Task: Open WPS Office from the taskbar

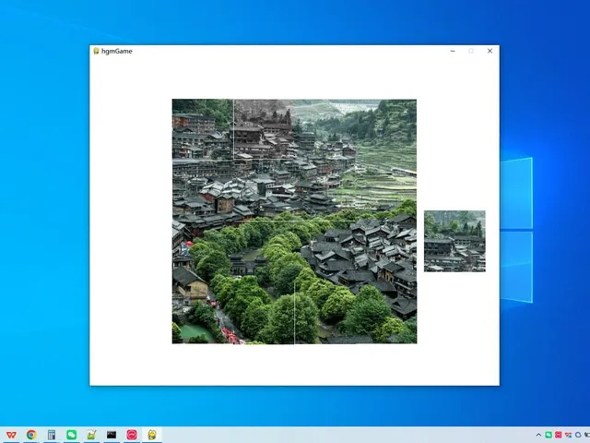Action: pyautogui.click(x=11, y=435)
